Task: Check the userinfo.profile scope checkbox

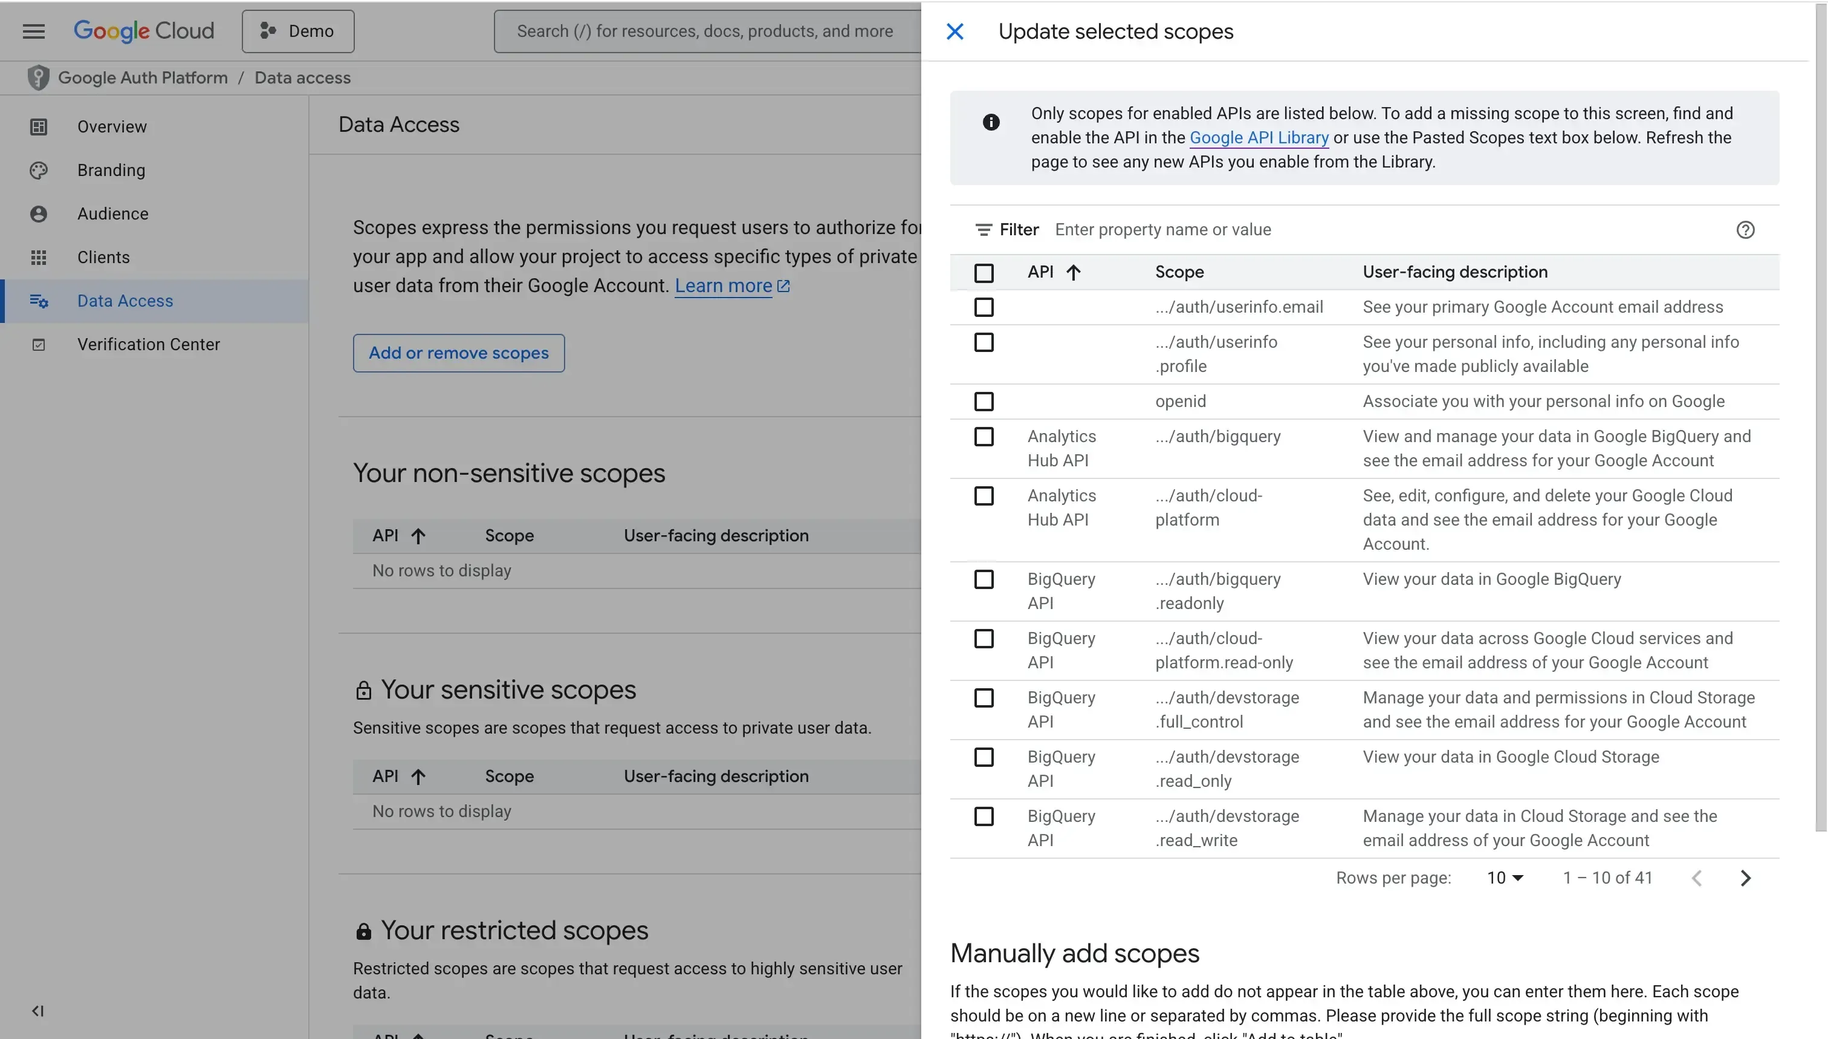Action: click(x=984, y=342)
